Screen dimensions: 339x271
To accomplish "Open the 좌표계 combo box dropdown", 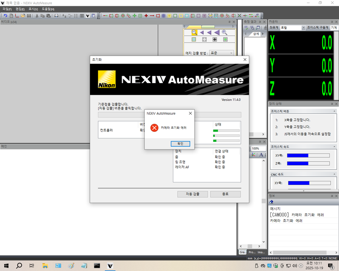I will pyautogui.click(x=302, y=28).
